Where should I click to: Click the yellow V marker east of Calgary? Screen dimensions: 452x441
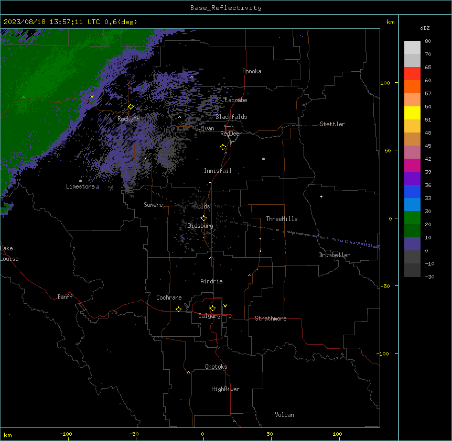(225, 306)
